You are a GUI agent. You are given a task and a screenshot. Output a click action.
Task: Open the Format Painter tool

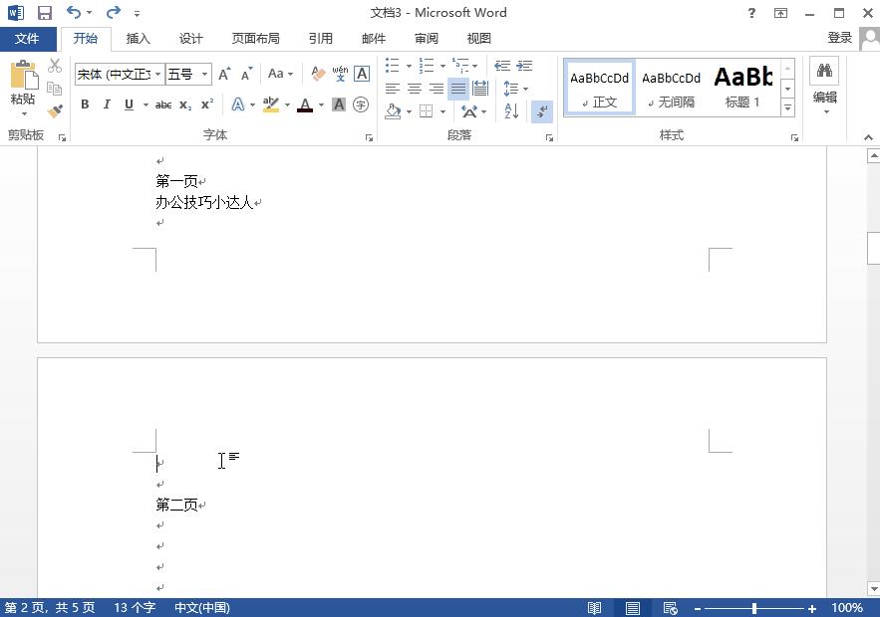56,109
